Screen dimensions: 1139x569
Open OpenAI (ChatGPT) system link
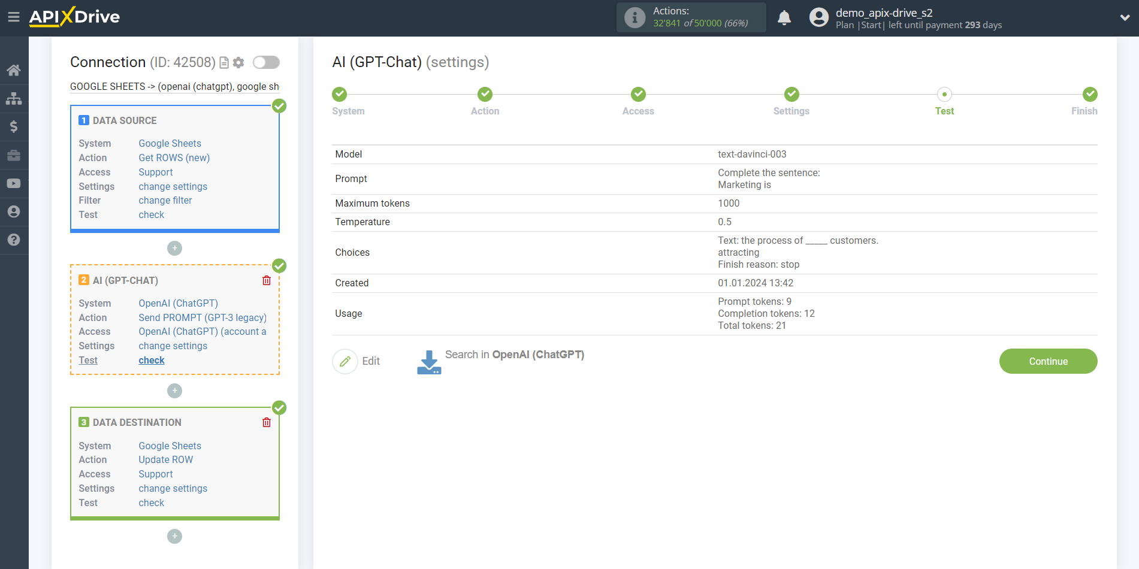(178, 303)
